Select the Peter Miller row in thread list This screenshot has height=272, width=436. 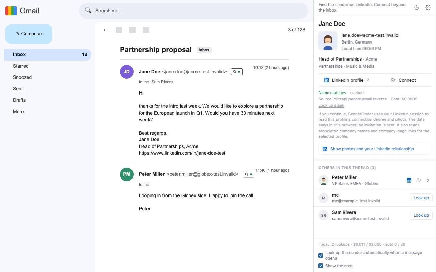375,180
